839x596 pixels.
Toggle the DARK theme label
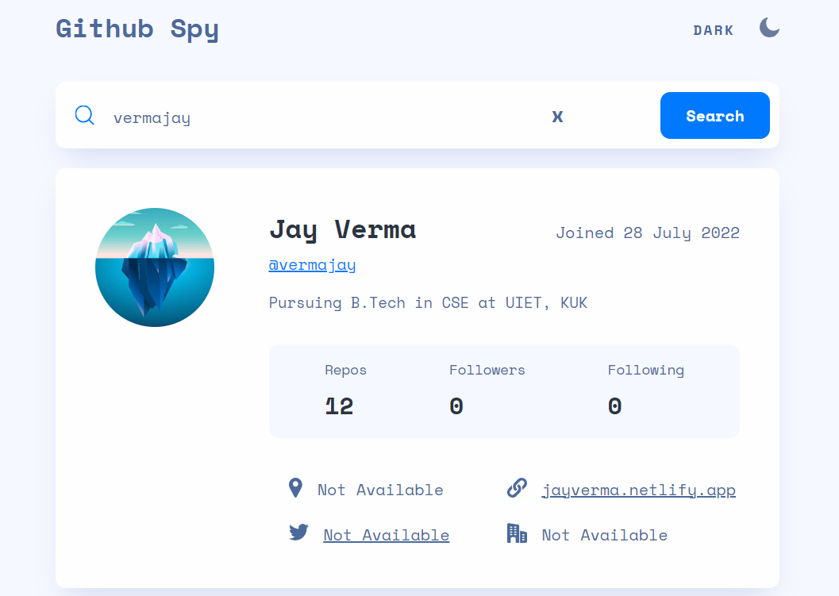(x=714, y=30)
